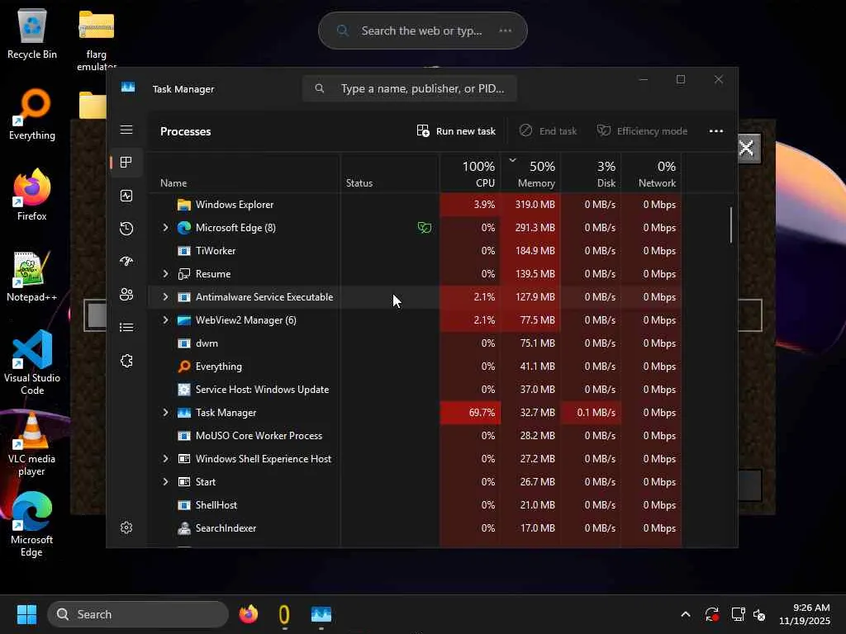Click the efficiency mode leaf icon for Edge
The image size is (846, 634).
[x=425, y=228]
